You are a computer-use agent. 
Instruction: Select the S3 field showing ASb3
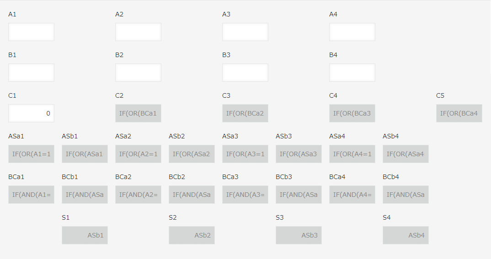(299, 235)
